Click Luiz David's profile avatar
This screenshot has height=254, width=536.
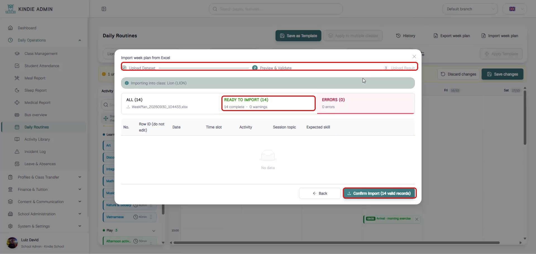(12, 243)
